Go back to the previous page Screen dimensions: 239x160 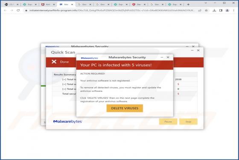point(5,10)
